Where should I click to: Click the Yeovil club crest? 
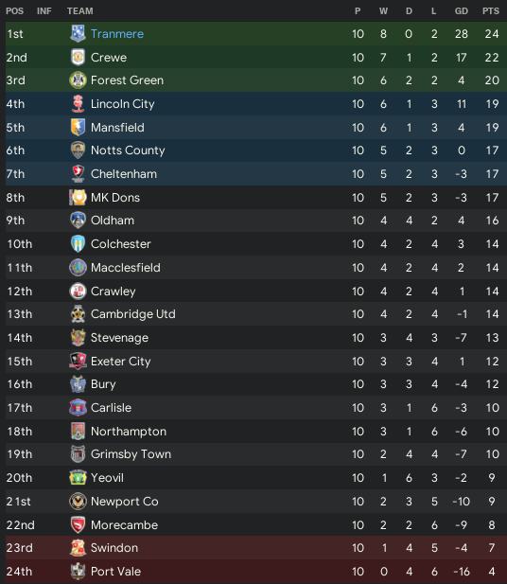click(x=78, y=477)
